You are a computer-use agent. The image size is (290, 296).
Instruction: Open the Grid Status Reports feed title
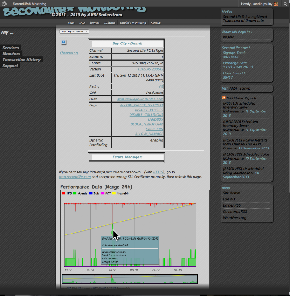coord(241,98)
